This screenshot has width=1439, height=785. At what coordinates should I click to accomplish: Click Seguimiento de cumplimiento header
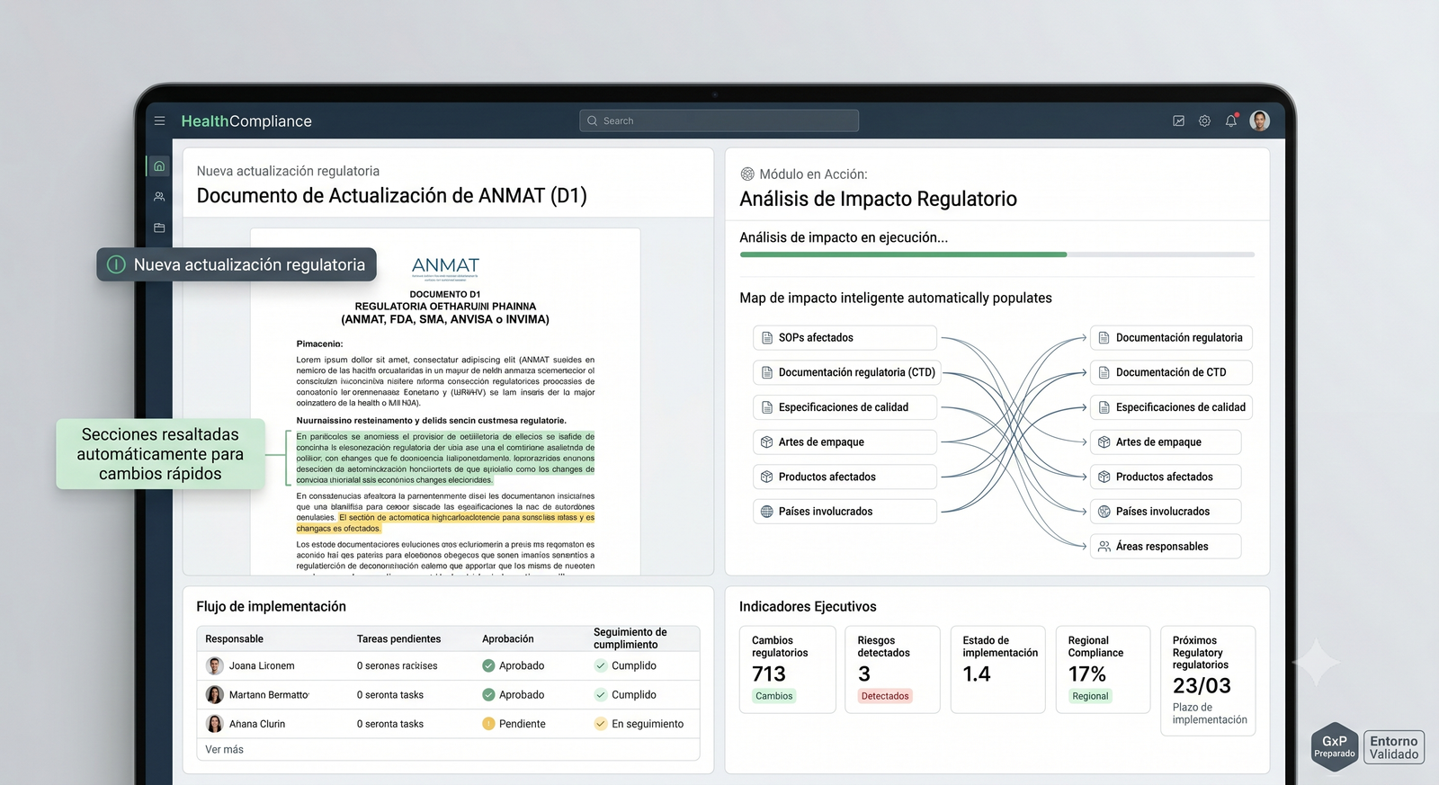coord(630,638)
